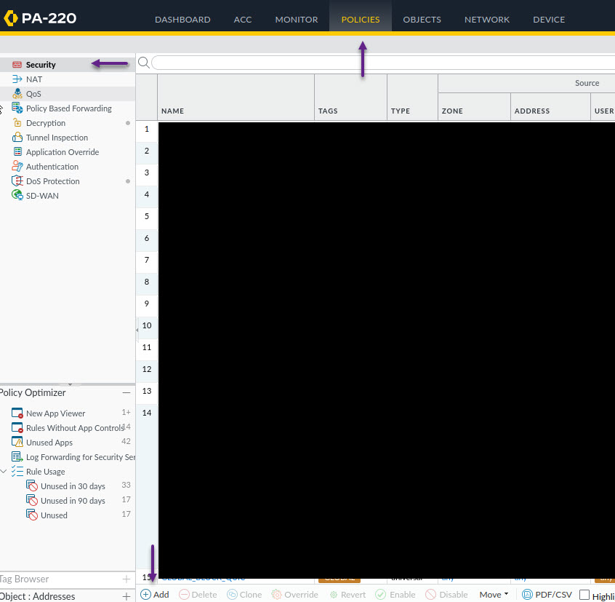Switch to the OBJECTS tab
Image resolution: width=615 pixels, height=602 pixels.
[x=422, y=20]
